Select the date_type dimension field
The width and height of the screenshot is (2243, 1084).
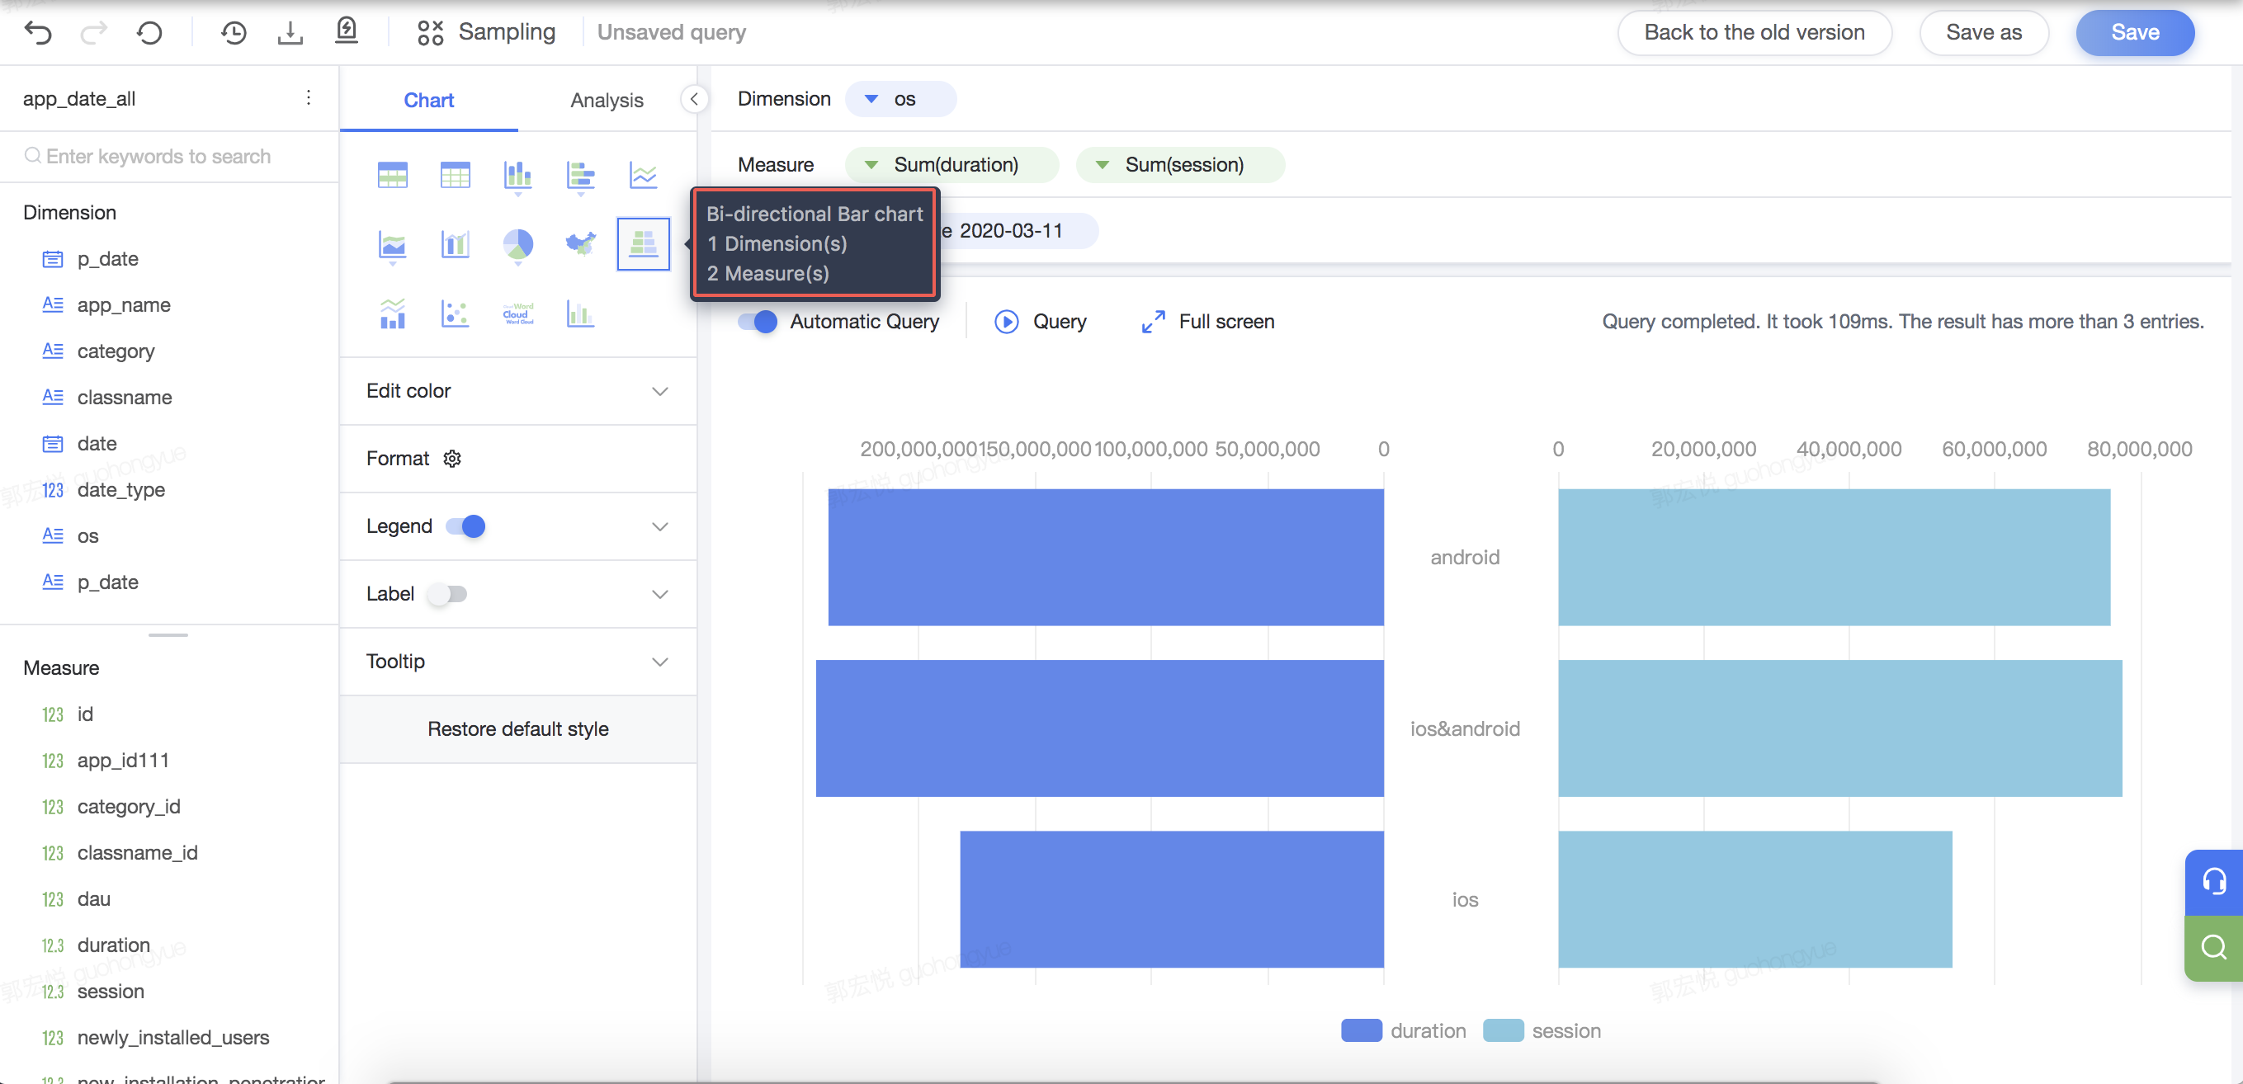(x=121, y=489)
